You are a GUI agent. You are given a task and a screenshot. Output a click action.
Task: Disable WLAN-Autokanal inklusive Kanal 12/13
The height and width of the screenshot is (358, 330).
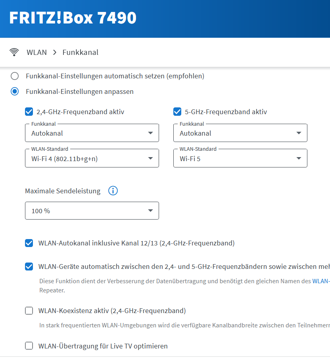point(29,243)
